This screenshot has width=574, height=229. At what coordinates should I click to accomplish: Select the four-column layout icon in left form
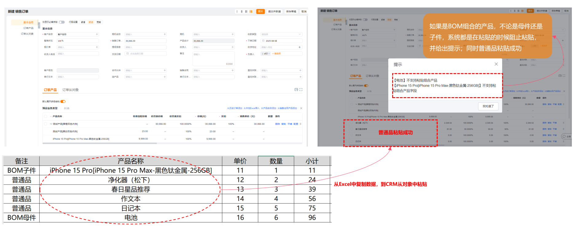(251, 12)
